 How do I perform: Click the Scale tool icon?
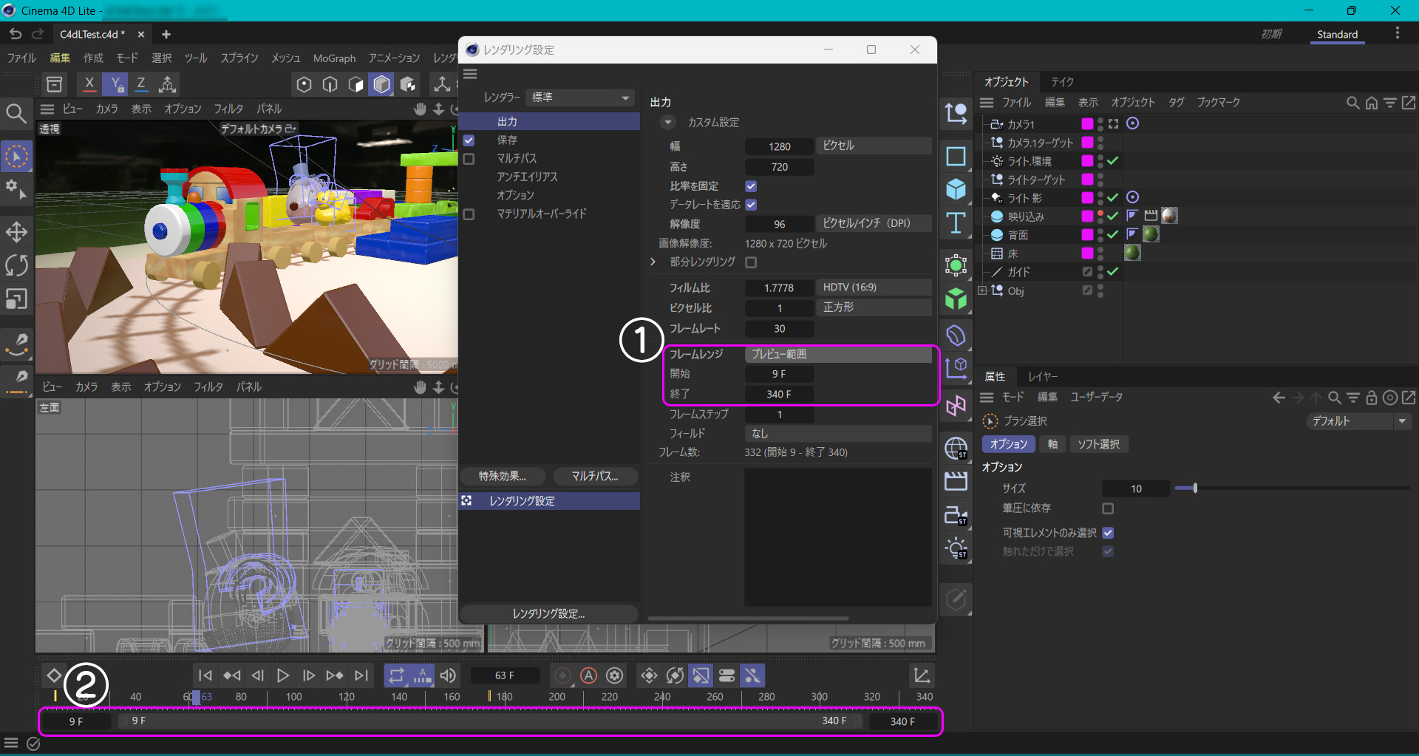(x=16, y=299)
